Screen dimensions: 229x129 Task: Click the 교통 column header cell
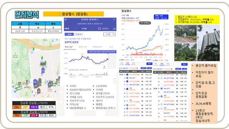pyautogui.click(x=20, y=24)
